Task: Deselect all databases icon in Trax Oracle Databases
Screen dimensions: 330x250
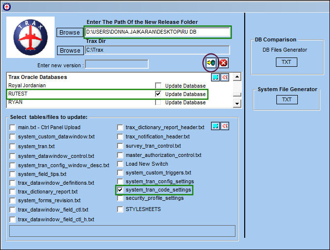Action: (225, 77)
